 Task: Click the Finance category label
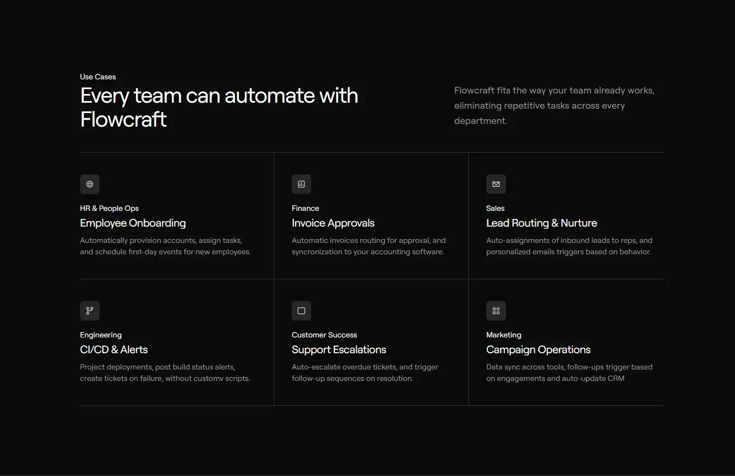coord(305,208)
